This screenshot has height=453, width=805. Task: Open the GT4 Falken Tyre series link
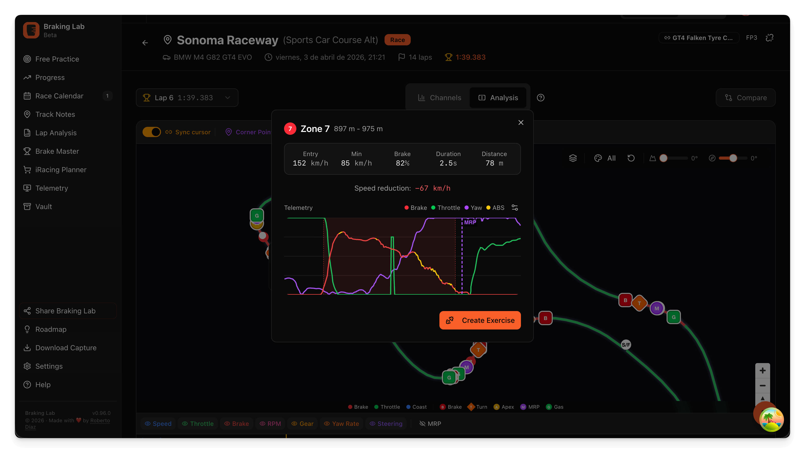699,37
